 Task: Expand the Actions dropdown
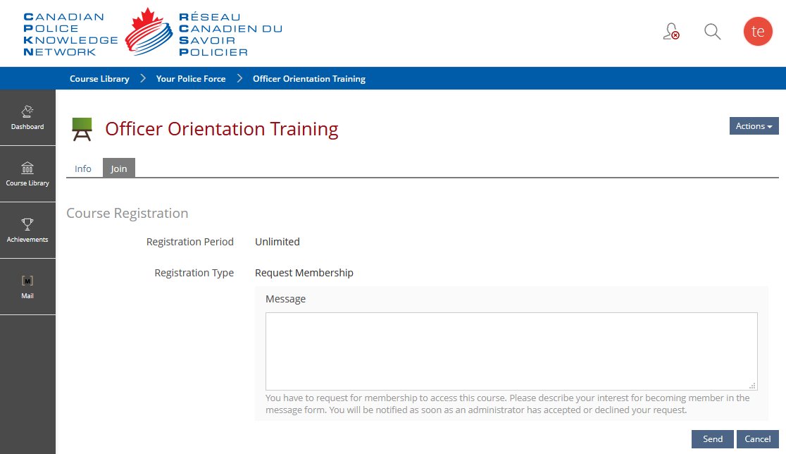754,126
